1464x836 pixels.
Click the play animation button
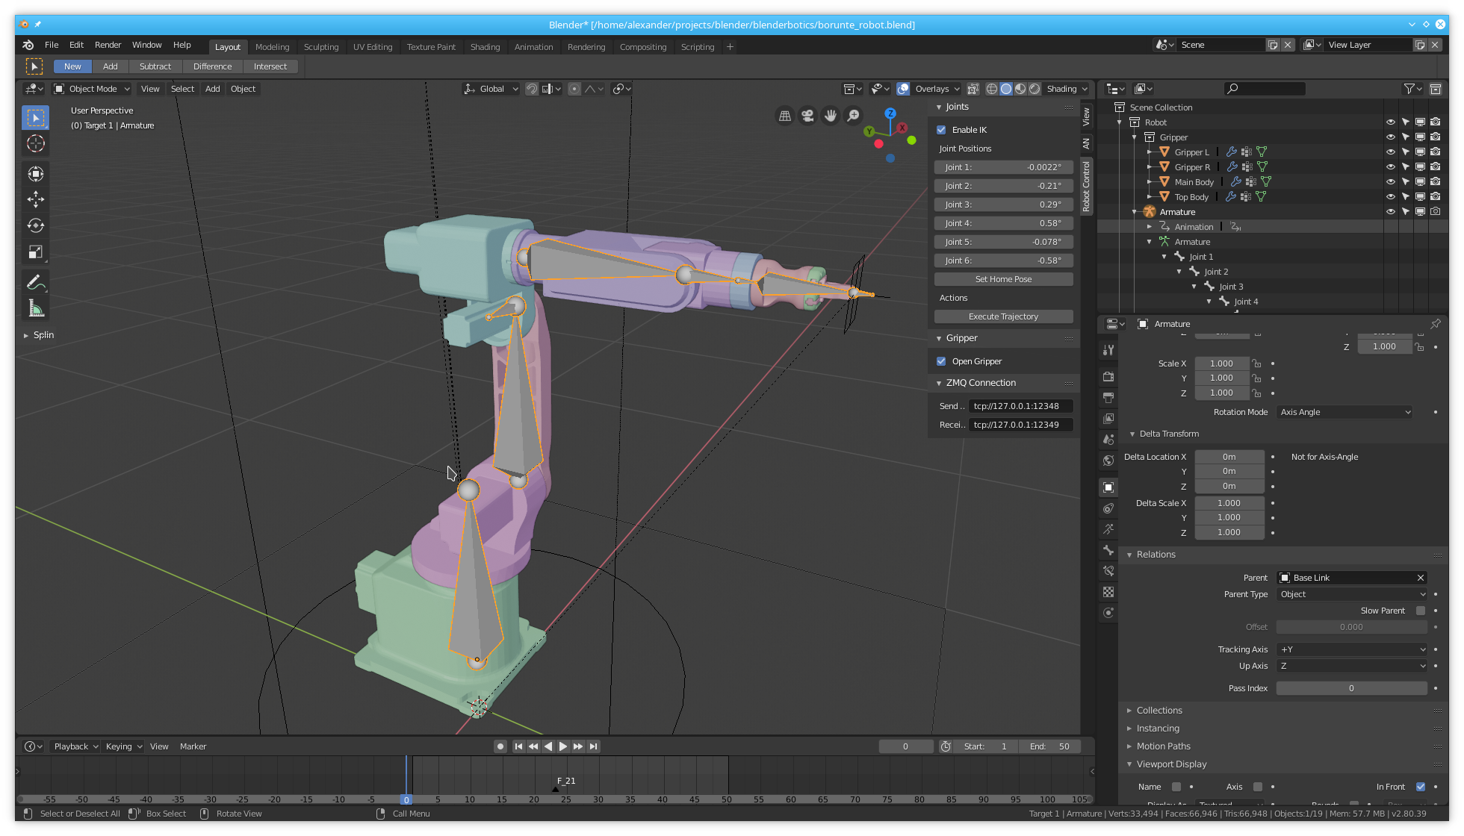[563, 746]
